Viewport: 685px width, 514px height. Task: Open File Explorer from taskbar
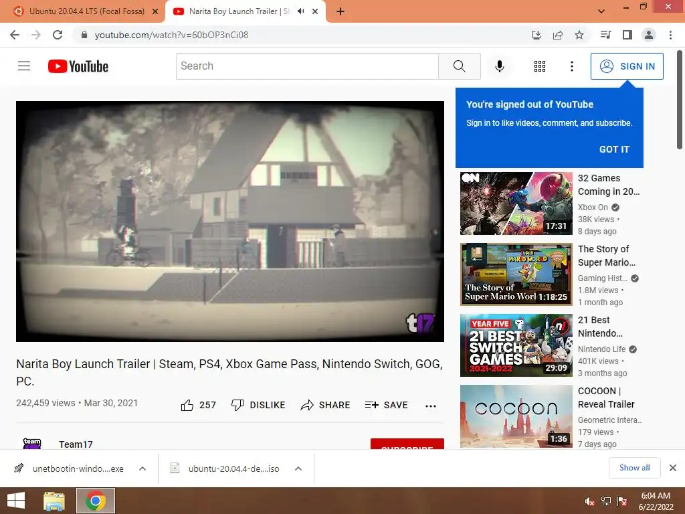pos(55,501)
